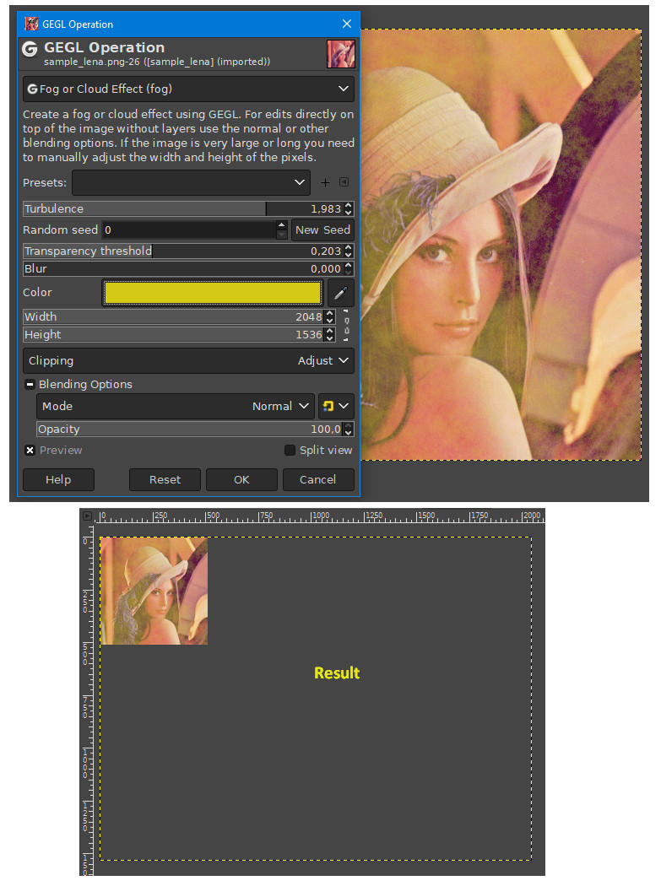The image size is (661, 886).
Task: Open the presets management menu icon
Action: (344, 182)
